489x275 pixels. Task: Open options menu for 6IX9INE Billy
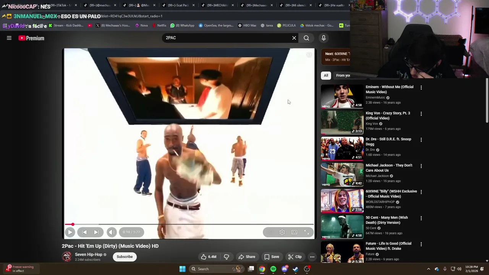click(x=421, y=192)
